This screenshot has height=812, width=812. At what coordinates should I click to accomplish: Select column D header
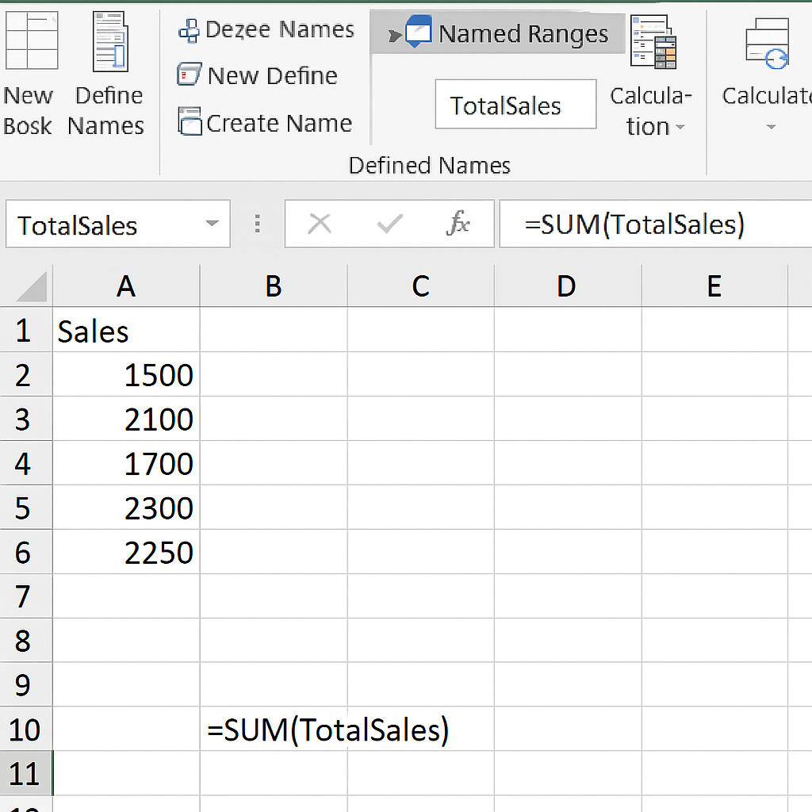coord(568,286)
